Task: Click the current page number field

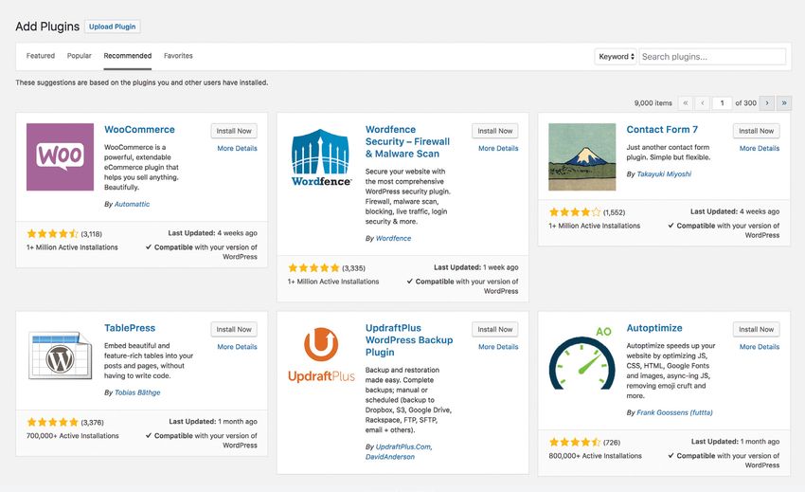Action: point(722,102)
